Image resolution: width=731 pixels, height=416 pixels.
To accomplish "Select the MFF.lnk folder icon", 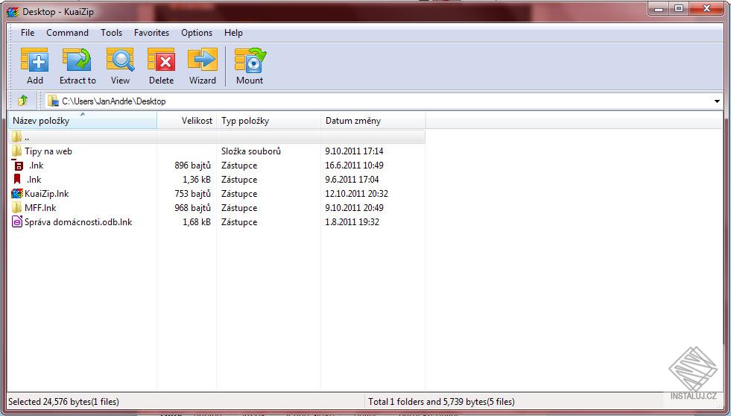I will click(x=17, y=207).
